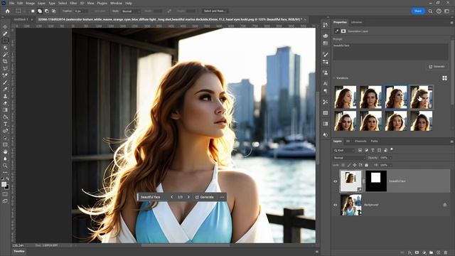This screenshot has height=256, width=455.
Task: Open the Search icon at top right
Action: (430, 11)
